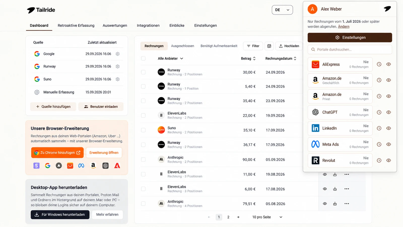Select checkbox for Runway 30,00 € invoice
Image resolution: width=403 pixels, height=227 pixels.
[143, 72]
